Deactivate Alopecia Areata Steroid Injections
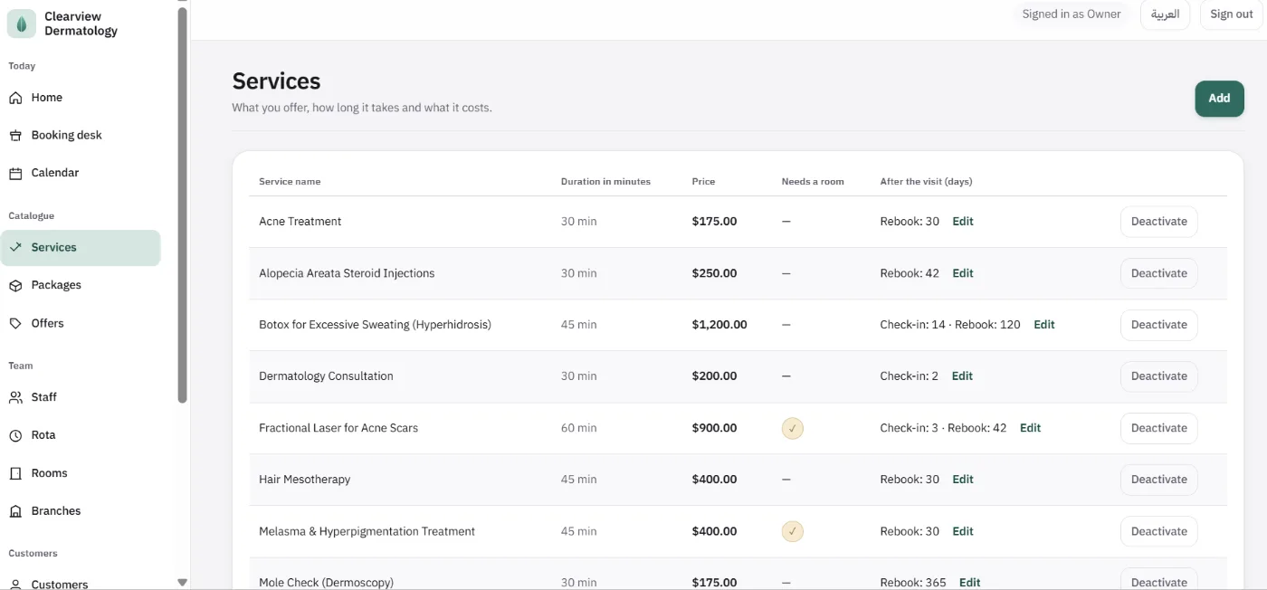This screenshot has height=590, width=1267. [x=1158, y=273]
